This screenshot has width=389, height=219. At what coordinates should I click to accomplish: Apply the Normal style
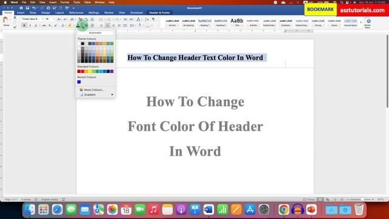tap(173, 22)
